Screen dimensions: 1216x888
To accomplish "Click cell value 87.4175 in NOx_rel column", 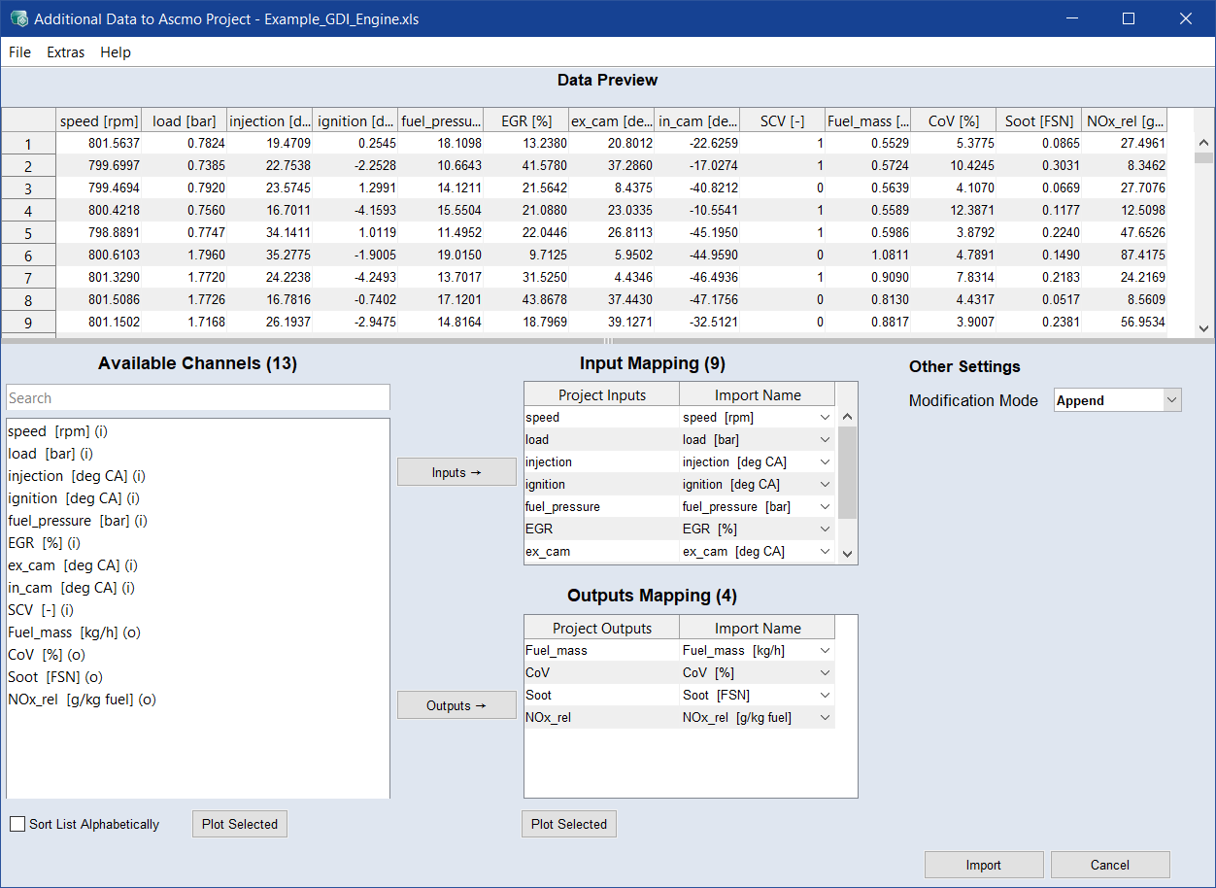I will pos(1125,255).
